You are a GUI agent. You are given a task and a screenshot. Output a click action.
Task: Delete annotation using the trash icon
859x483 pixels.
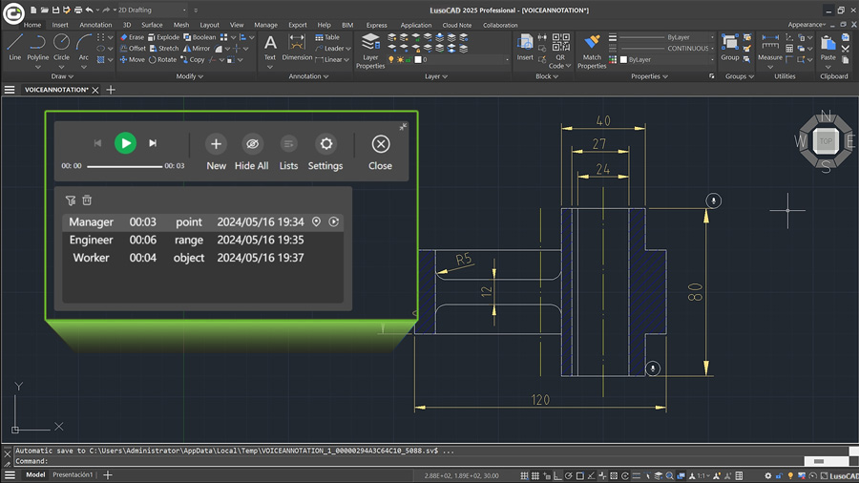(x=87, y=200)
